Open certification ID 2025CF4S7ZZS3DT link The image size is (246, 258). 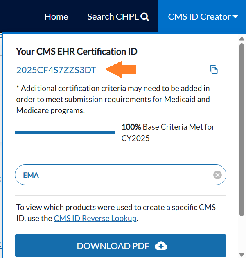[x=56, y=70]
